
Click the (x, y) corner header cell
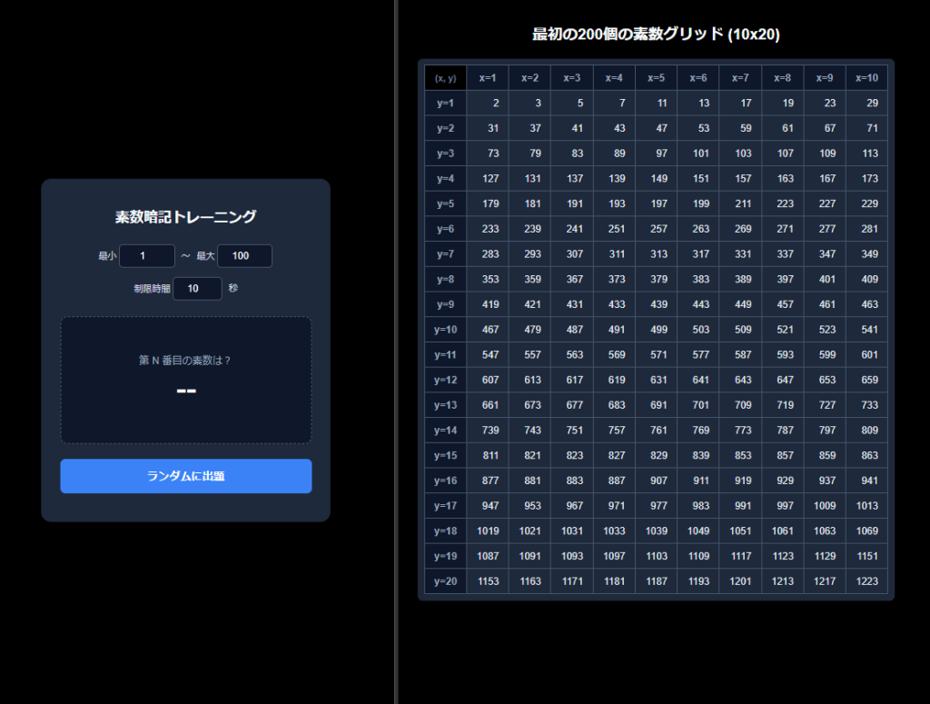pos(445,78)
